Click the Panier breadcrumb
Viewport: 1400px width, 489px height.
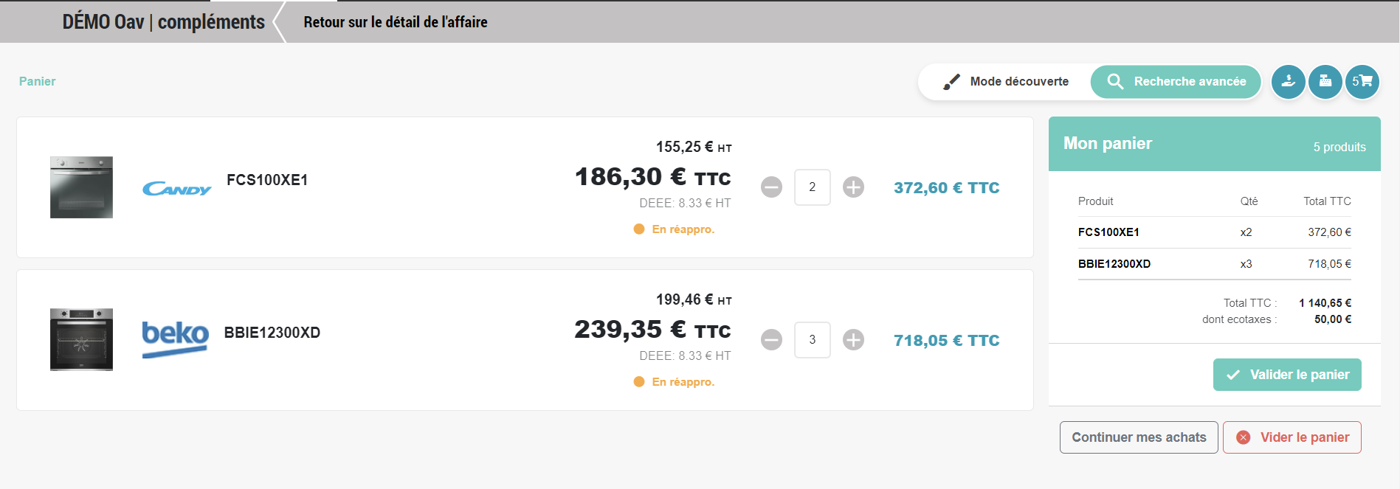[x=37, y=81]
